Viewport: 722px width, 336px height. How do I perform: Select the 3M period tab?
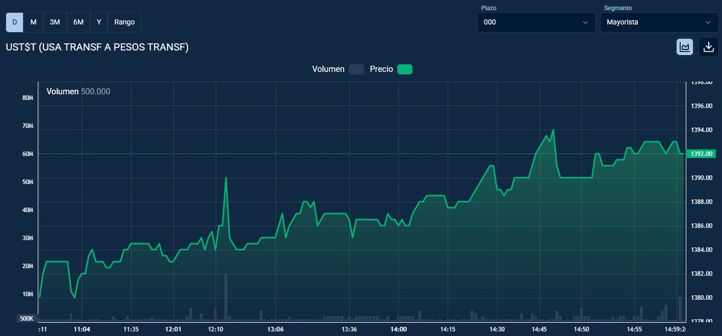[55, 22]
